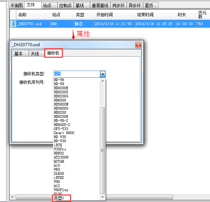
Task: Select the HD V30 entry
Action: coord(76,137)
